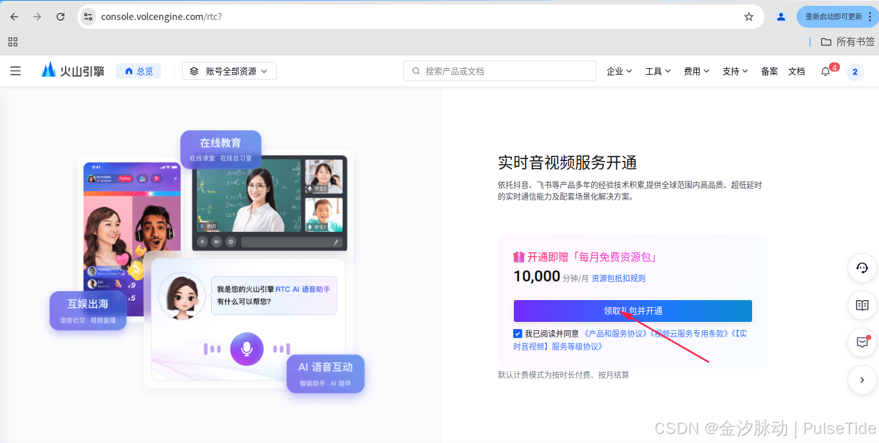
Task: Click the 实时音视频服务开通 heading
Action: click(567, 162)
